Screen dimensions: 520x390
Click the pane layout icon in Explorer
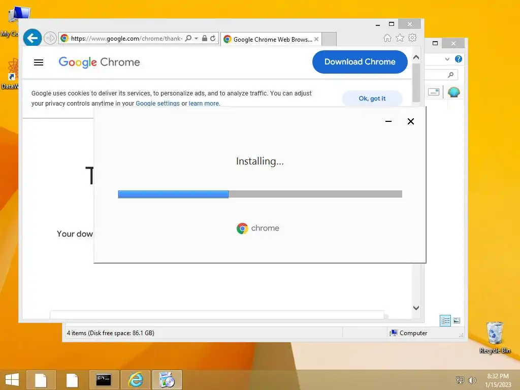click(x=434, y=92)
